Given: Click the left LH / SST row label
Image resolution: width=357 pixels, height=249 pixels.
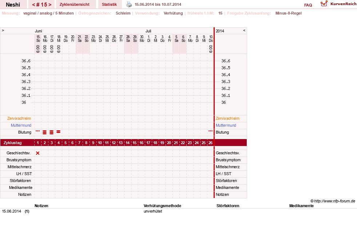Looking at the screenshot, I should [24, 174].
